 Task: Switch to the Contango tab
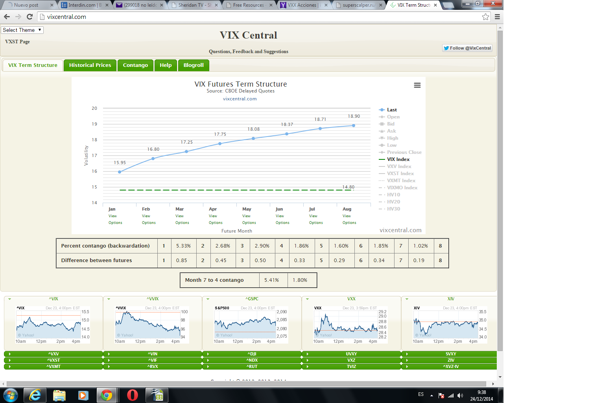tap(135, 65)
